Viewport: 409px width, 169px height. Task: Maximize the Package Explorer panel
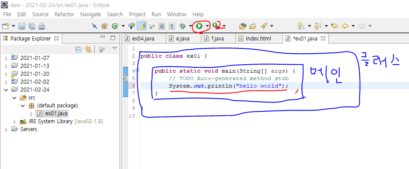coord(113,38)
